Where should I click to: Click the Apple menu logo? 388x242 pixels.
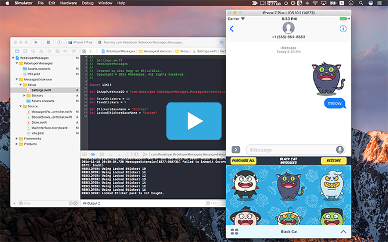pyautogui.click(x=7, y=3)
